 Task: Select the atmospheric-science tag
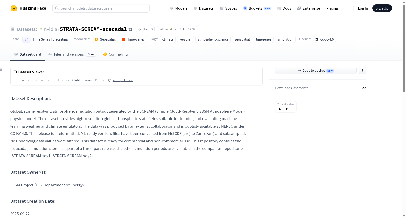(213, 39)
